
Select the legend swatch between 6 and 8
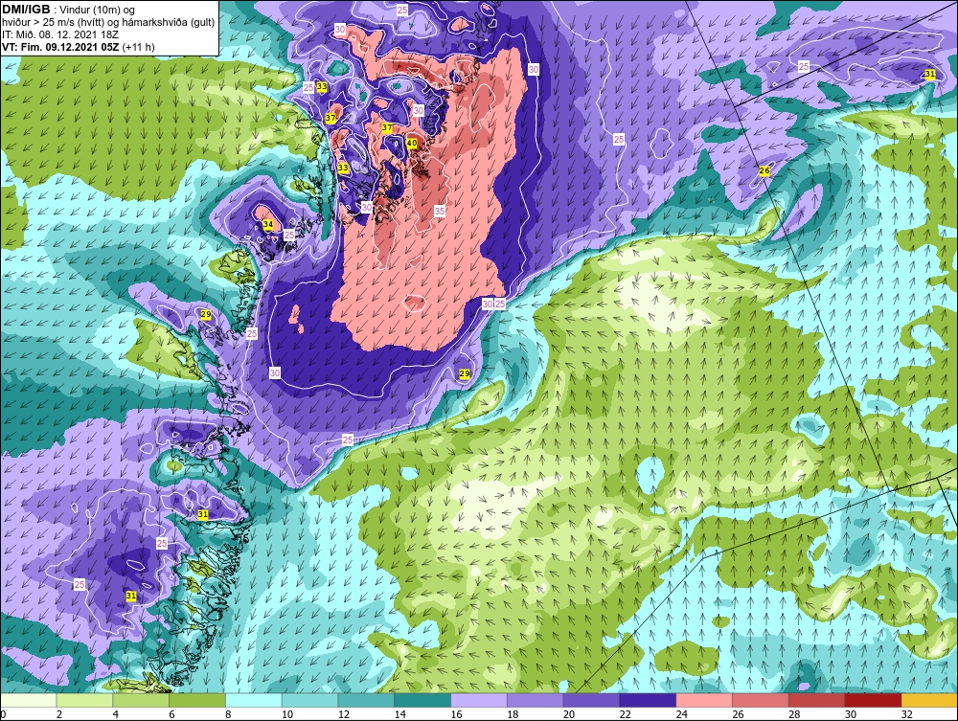point(197,700)
